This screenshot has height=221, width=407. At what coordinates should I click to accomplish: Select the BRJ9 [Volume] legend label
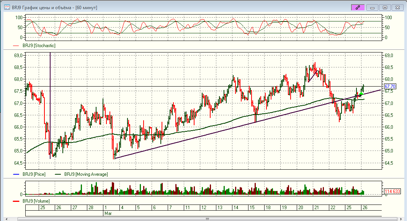(36, 201)
